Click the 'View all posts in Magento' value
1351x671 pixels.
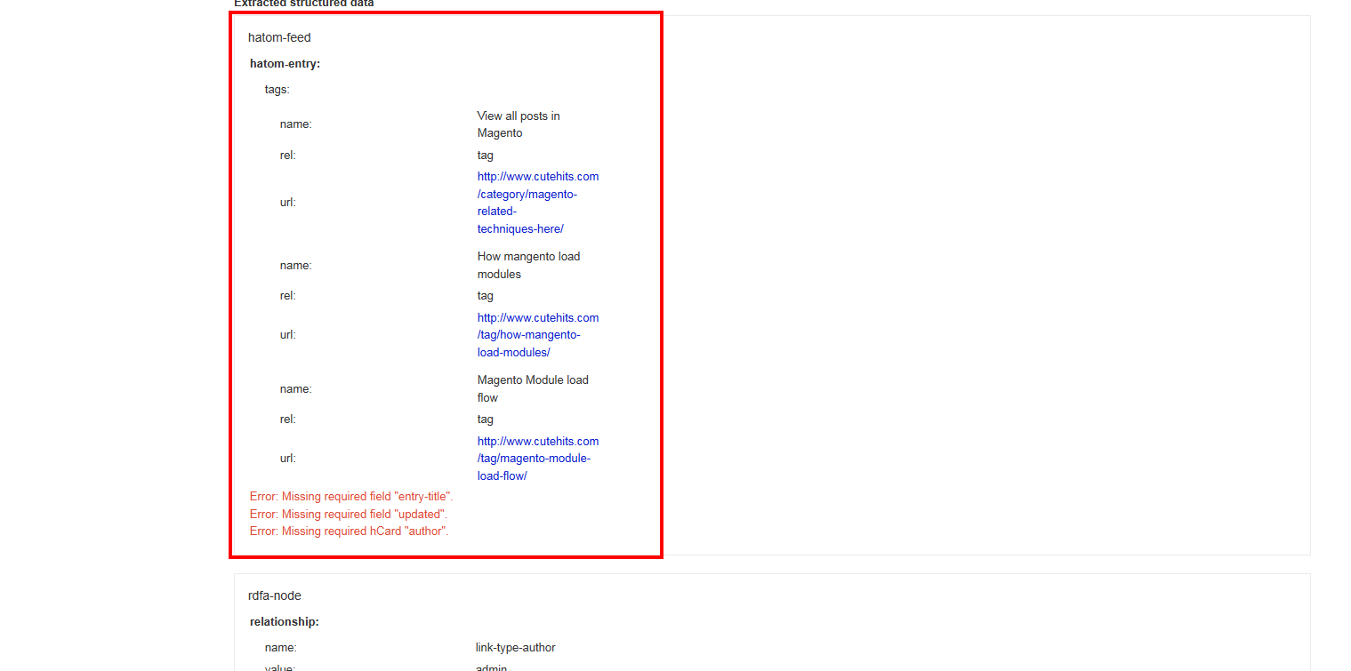coord(519,124)
